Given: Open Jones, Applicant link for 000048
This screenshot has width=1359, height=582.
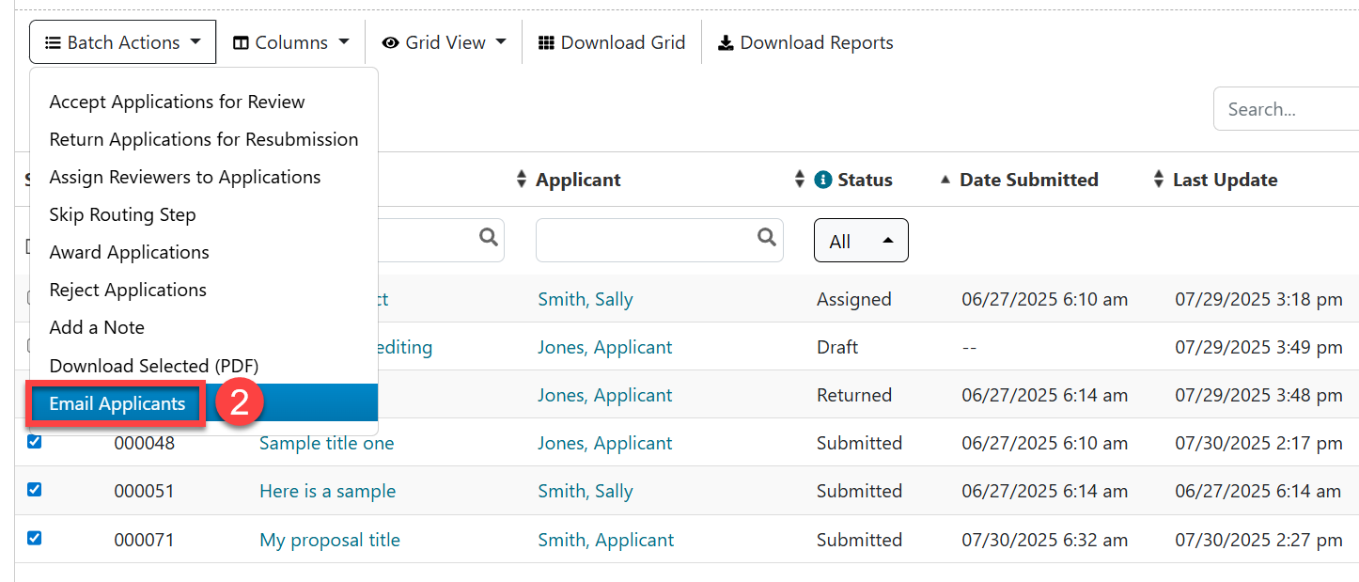Looking at the screenshot, I should click(x=605, y=443).
